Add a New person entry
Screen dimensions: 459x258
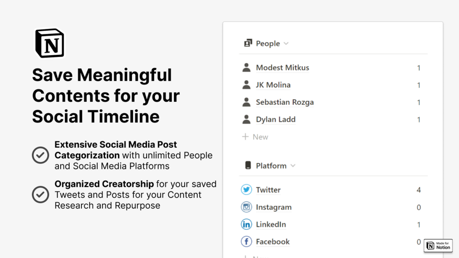(x=255, y=137)
